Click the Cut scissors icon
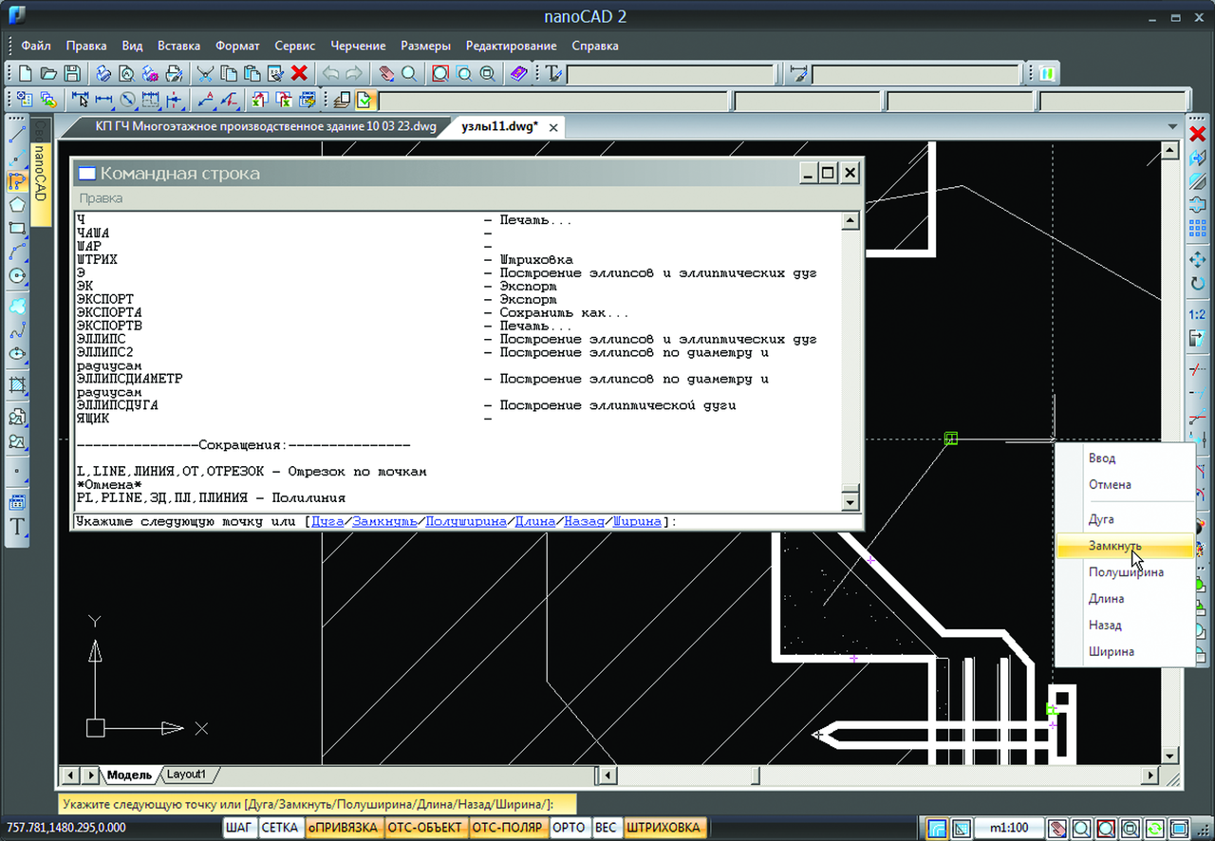Screen dimensions: 1215x841 [x=205, y=73]
